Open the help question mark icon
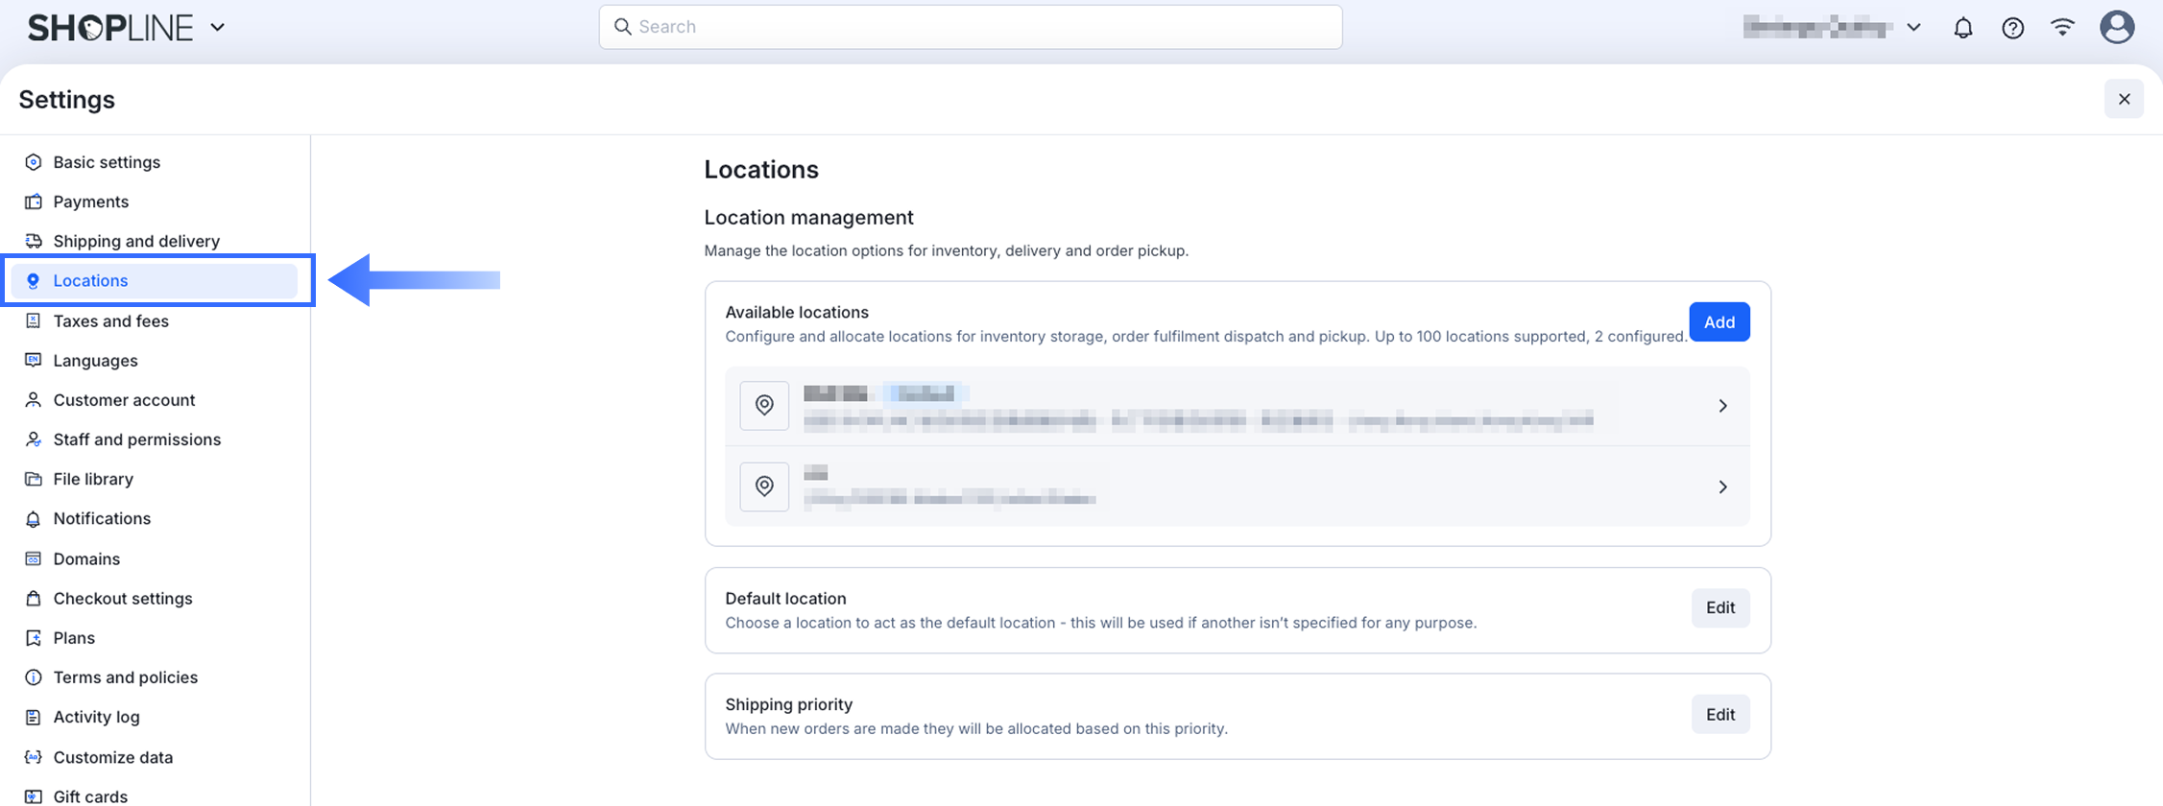This screenshot has height=806, width=2163. 2012,28
